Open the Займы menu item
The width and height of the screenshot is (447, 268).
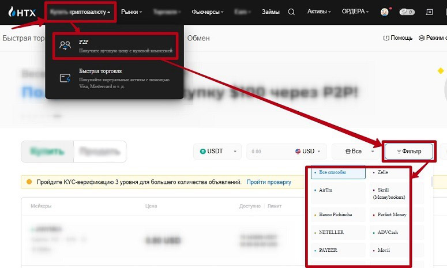point(271,12)
